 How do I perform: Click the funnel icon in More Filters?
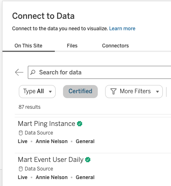[x=113, y=91]
